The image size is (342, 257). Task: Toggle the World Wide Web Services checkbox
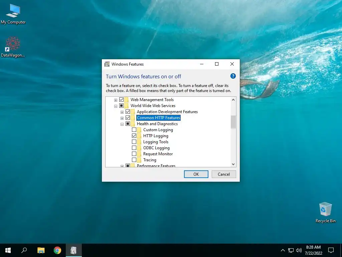[x=122, y=106]
